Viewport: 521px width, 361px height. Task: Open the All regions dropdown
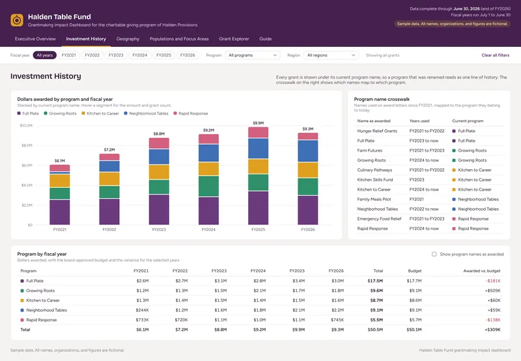click(x=331, y=55)
